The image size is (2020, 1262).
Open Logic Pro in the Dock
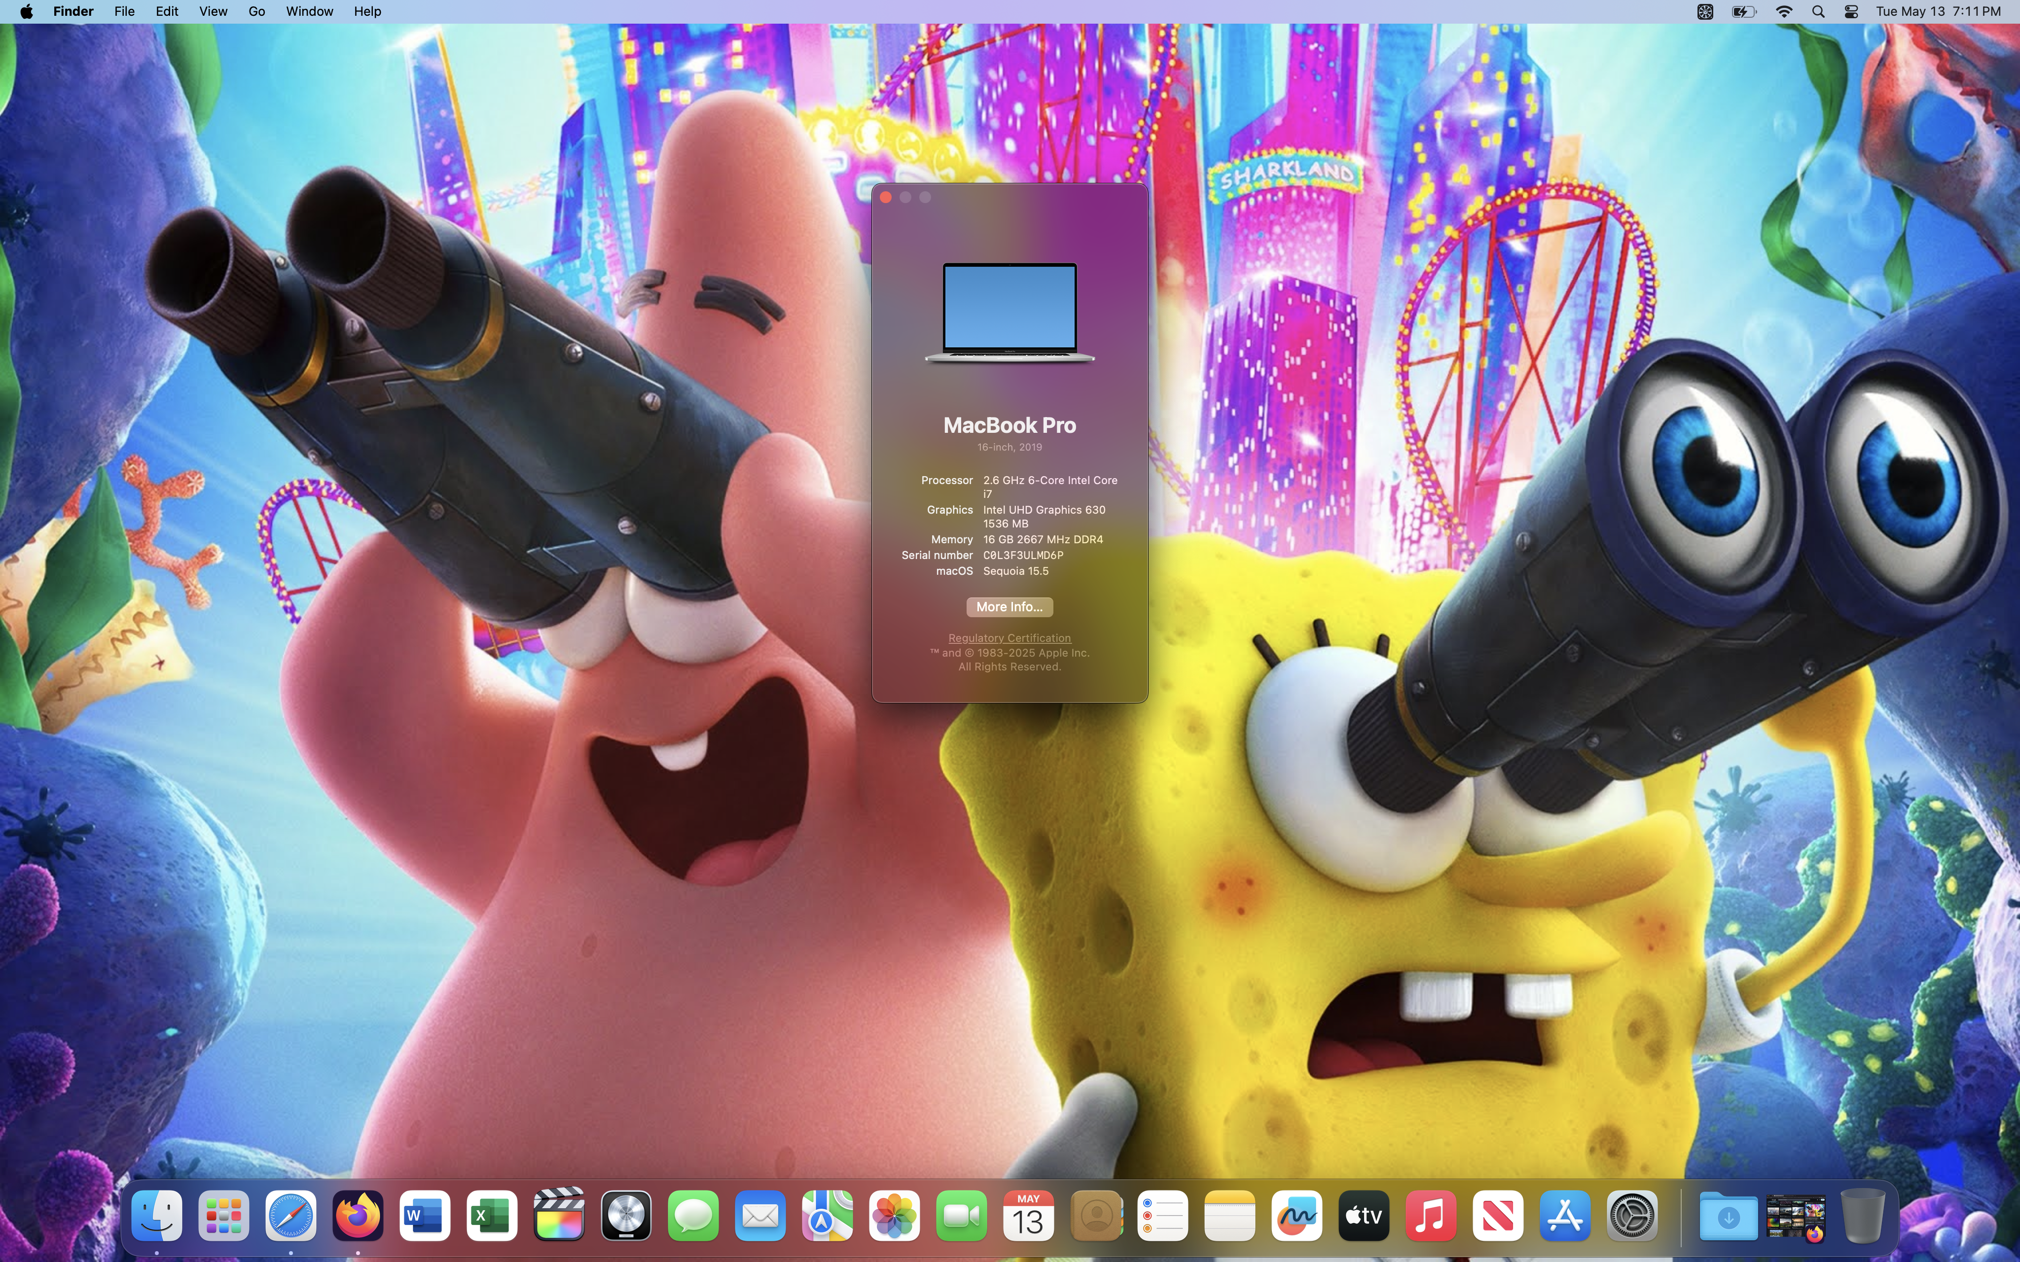coord(626,1216)
